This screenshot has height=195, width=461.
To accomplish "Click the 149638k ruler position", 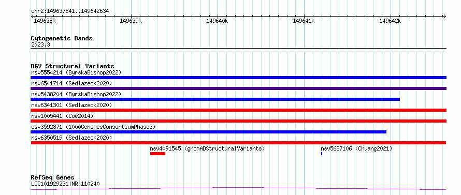I will 45,21.
